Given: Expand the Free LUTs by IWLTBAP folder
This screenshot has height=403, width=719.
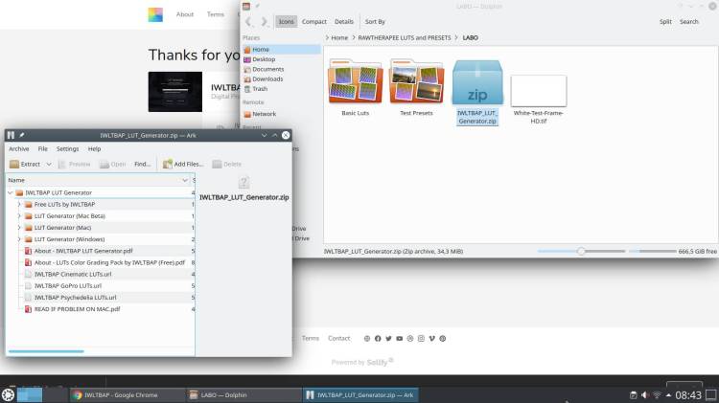Looking at the screenshot, I should (19, 204).
